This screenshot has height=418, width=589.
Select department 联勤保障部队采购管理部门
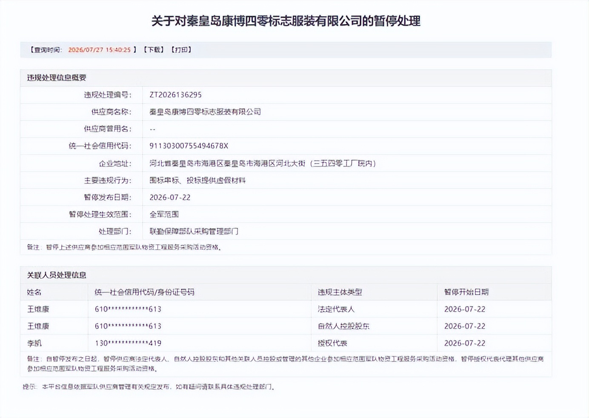[x=194, y=231]
